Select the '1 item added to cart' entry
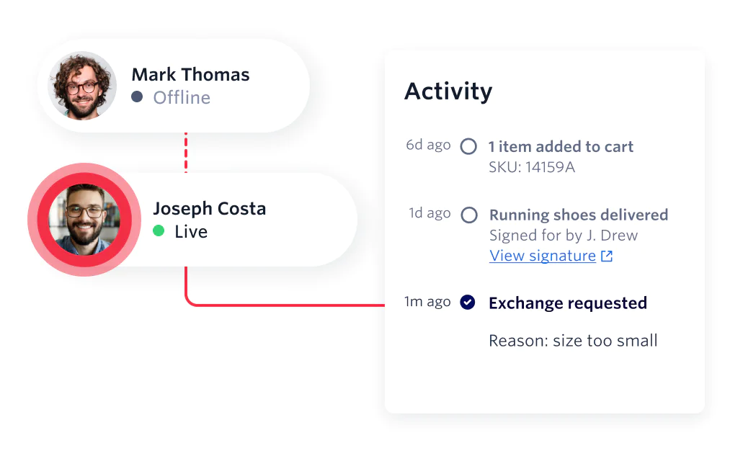 561,147
